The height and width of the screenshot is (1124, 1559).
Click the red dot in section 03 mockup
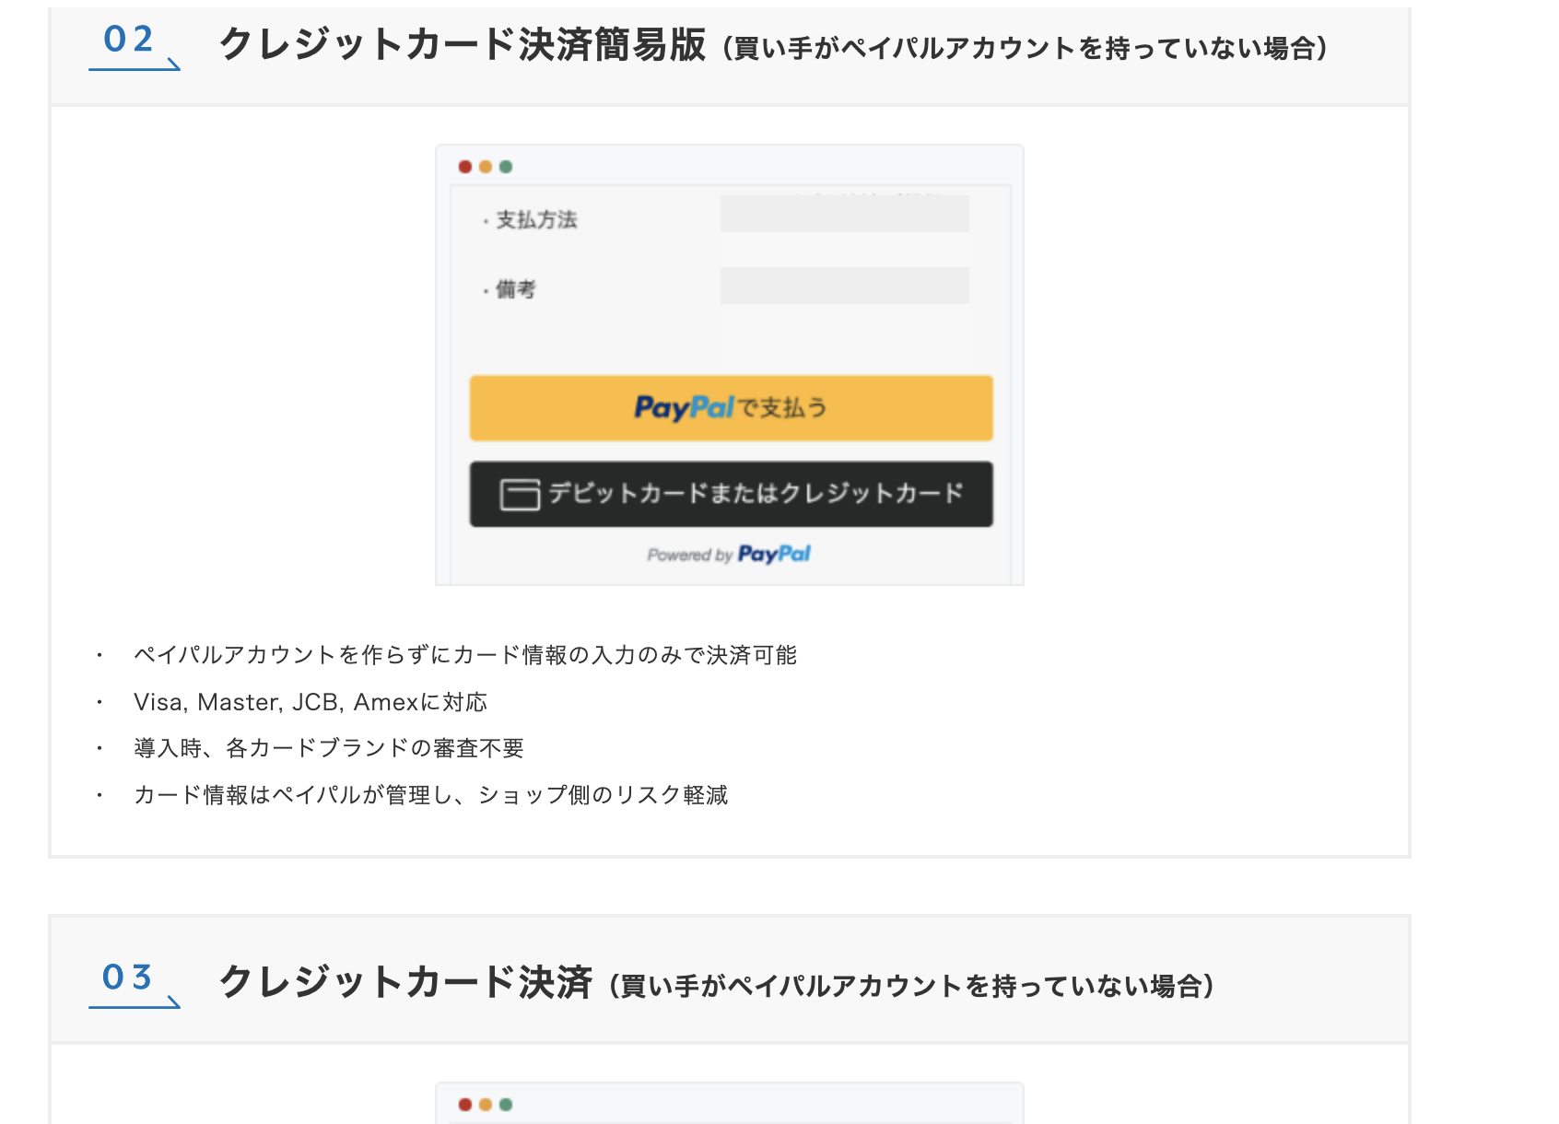(465, 1105)
